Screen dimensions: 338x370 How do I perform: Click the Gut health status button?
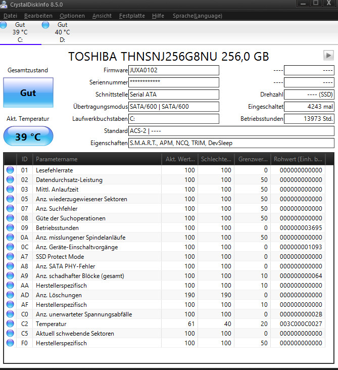28,92
